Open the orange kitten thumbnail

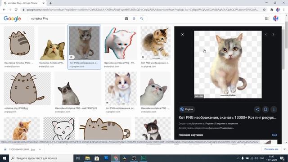(22, 128)
